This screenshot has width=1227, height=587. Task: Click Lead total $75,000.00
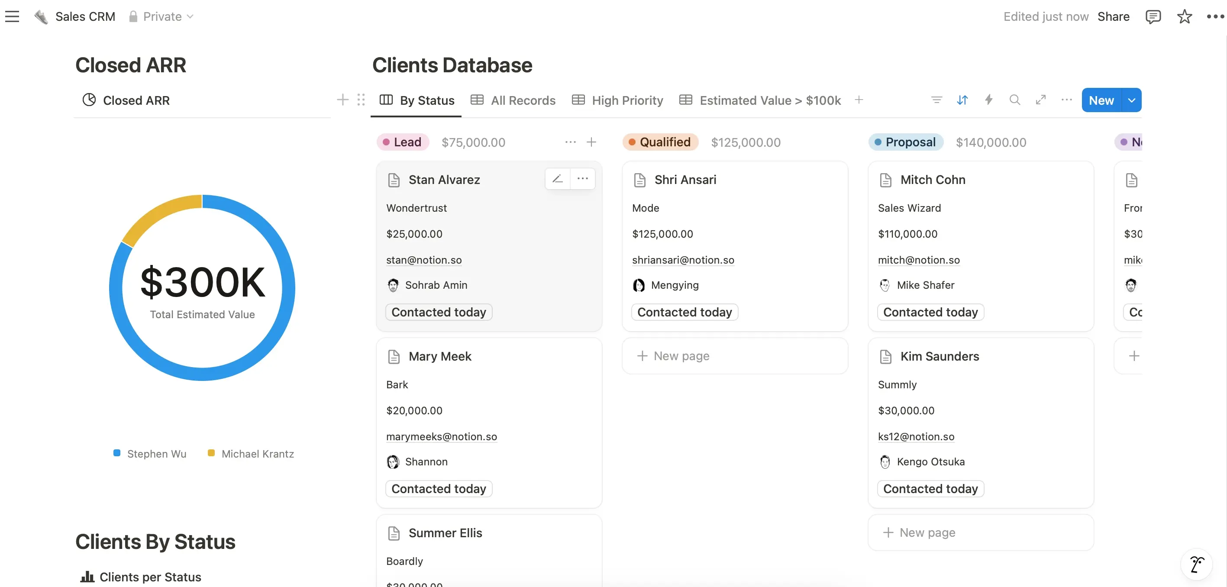[473, 142]
